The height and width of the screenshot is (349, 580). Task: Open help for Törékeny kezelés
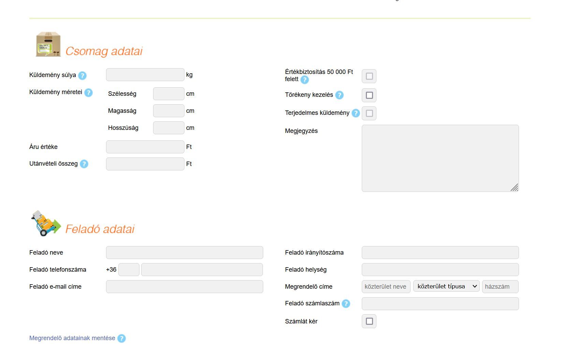coord(339,95)
